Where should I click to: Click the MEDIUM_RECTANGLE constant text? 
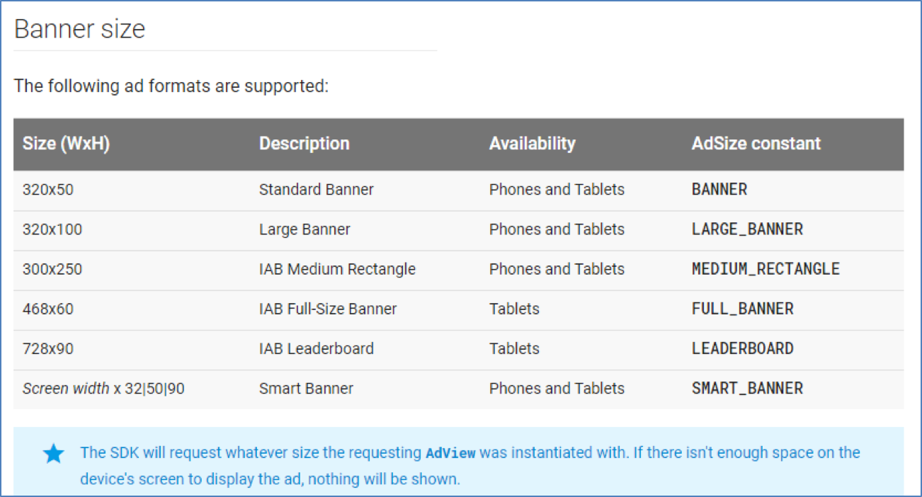[x=766, y=269]
